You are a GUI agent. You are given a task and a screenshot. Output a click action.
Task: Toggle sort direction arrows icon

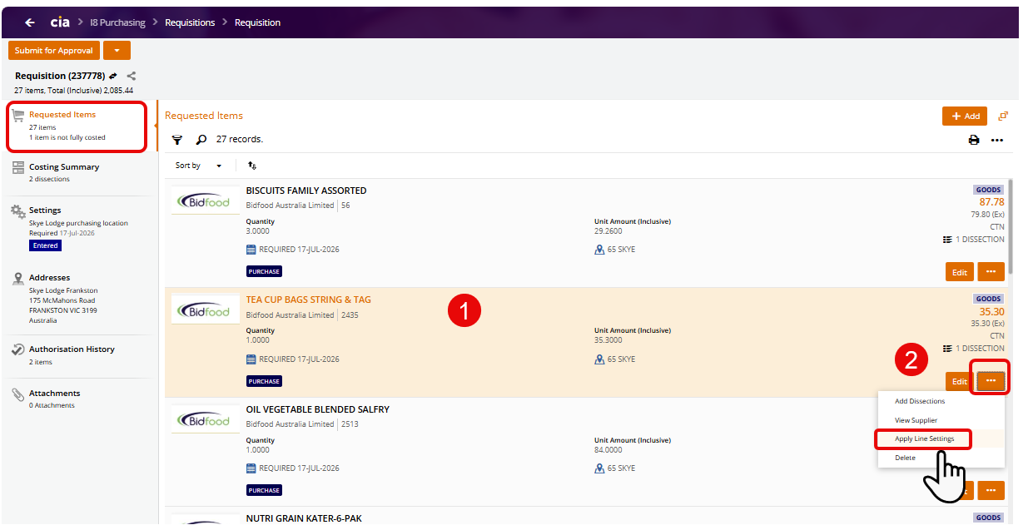pos(252,166)
